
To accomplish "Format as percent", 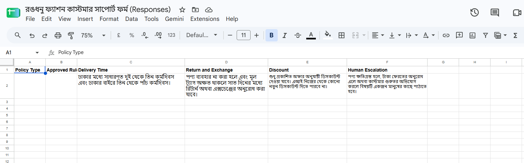I will (x=132, y=35).
